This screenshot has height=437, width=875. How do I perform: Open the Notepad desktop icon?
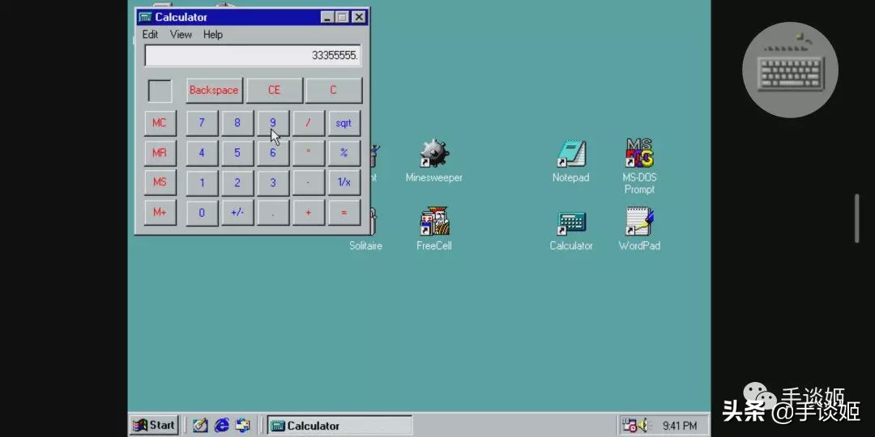point(571,160)
